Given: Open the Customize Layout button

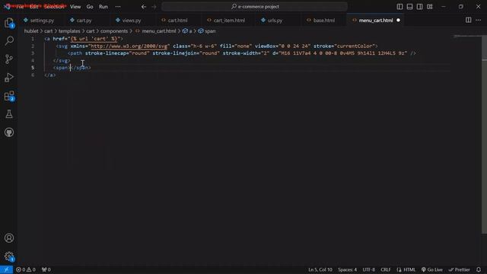Looking at the screenshot, I should [429, 7].
